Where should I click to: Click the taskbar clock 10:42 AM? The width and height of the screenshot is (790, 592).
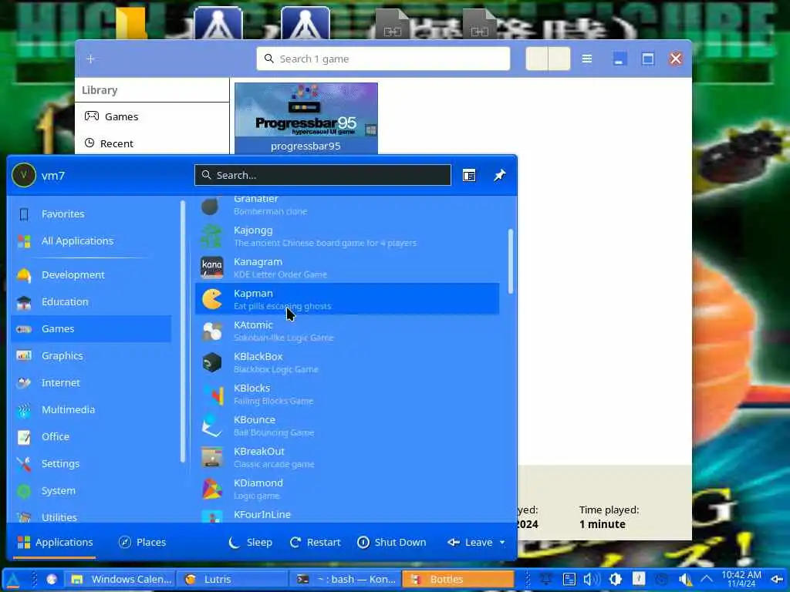741,579
